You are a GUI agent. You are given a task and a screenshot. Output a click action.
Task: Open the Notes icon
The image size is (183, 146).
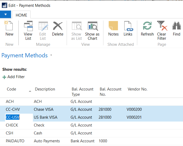pos(113,27)
